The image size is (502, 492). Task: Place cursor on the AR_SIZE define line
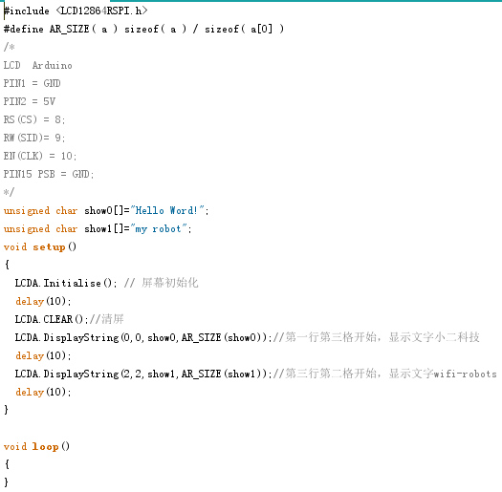[143, 29]
